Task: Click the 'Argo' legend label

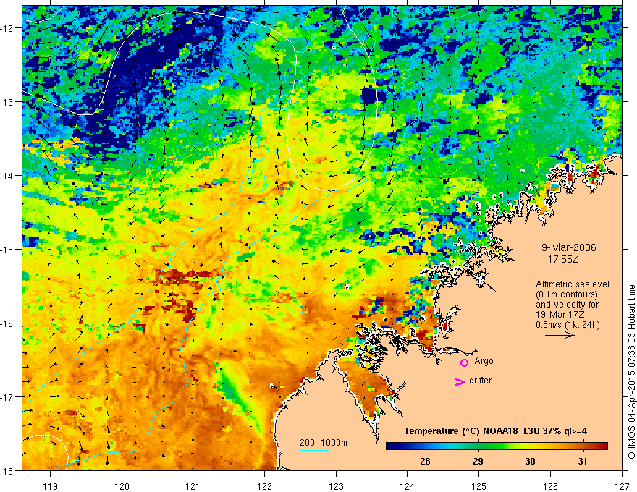Action: pyautogui.click(x=484, y=361)
